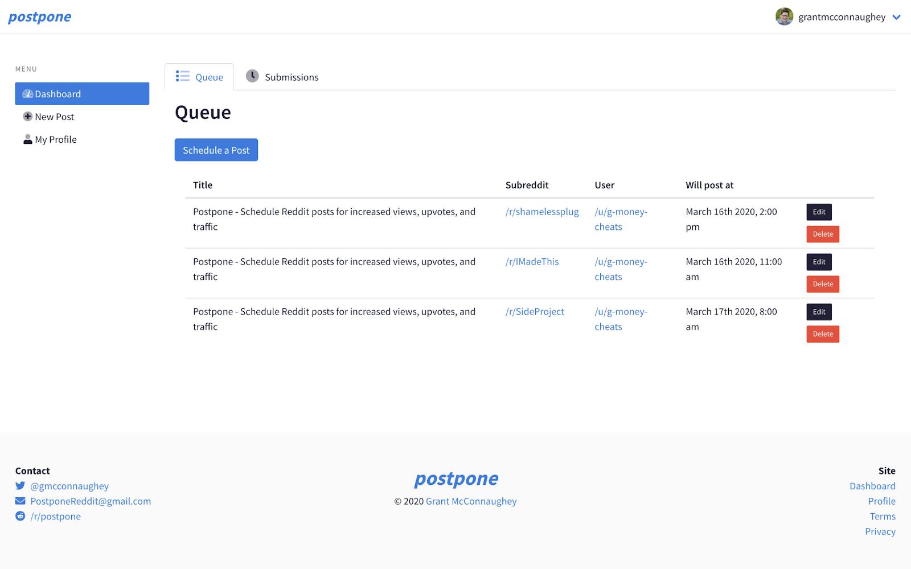Open the Terms link in footer
This screenshot has width=911, height=569.
pos(883,517)
